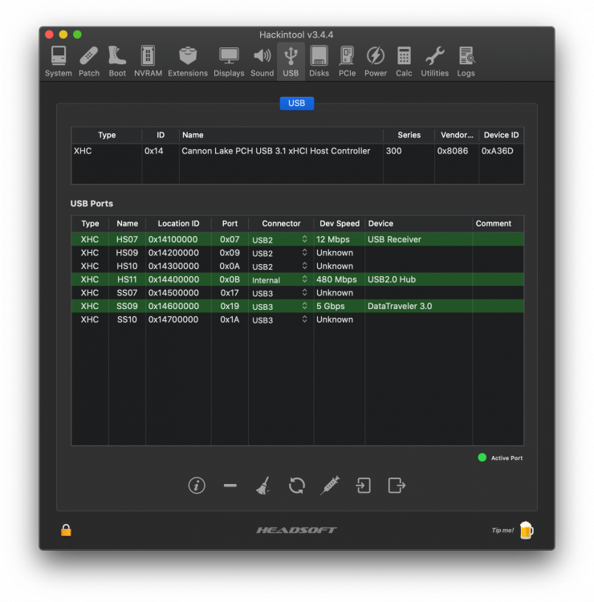Select the blue USB tab
594x602 pixels.
coord(297,104)
